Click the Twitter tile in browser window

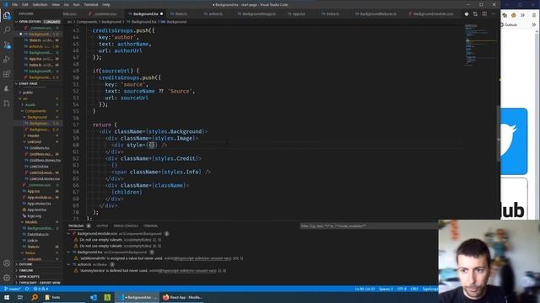pos(514,141)
